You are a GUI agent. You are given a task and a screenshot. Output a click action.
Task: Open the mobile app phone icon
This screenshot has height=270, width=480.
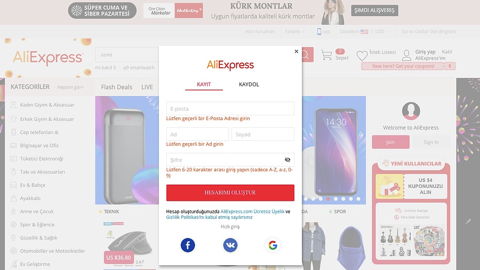click(319, 31)
